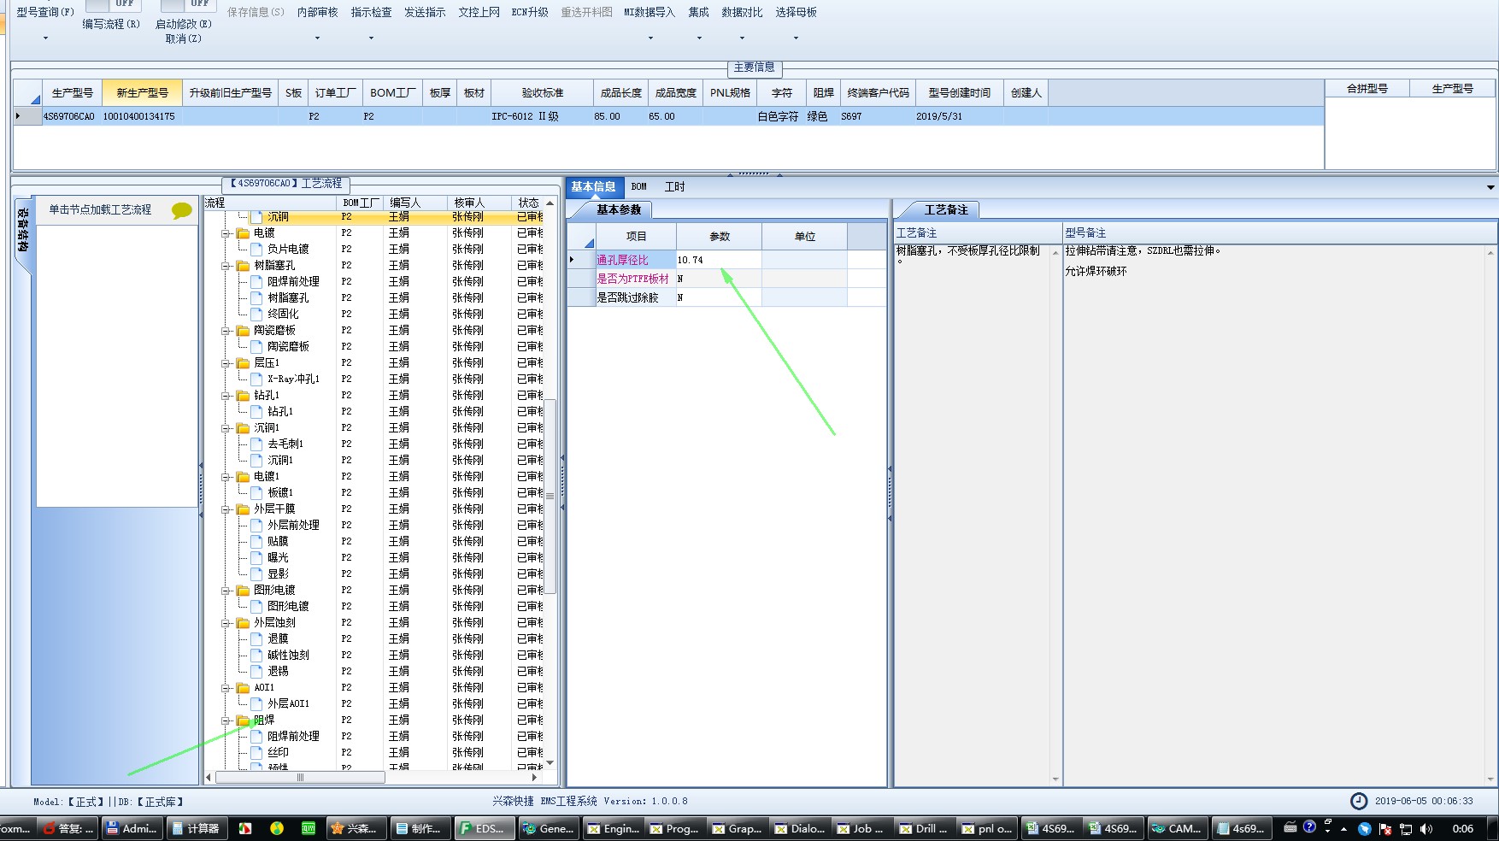Viewport: 1499px width, 841px height.
Task: Click ECN升级 in the toolbar
Action: [530, 13]
